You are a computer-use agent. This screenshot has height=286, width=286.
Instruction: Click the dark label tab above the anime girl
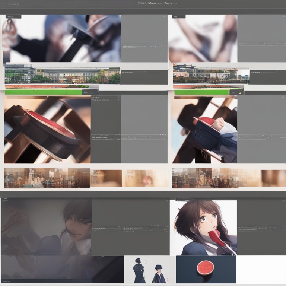[x=185, y=200]
